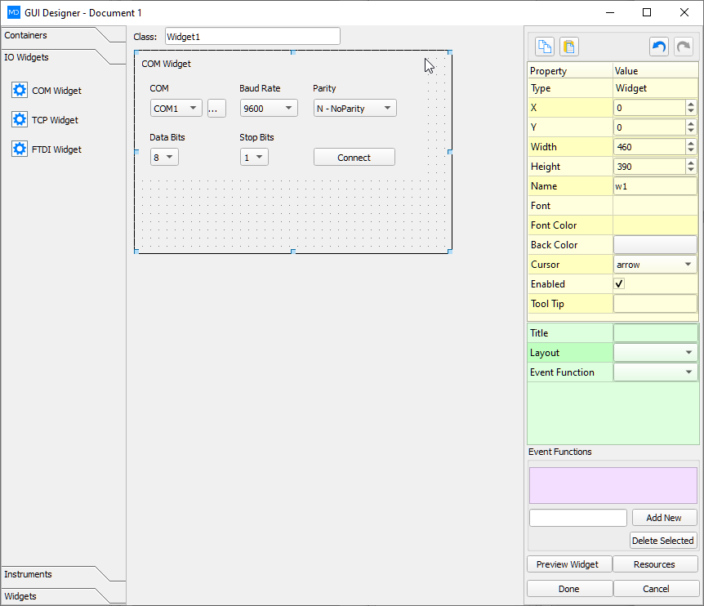The height and width of the screenshot is (606, 704).
Task: Click the Class name input field
Action: click(252, 37)
